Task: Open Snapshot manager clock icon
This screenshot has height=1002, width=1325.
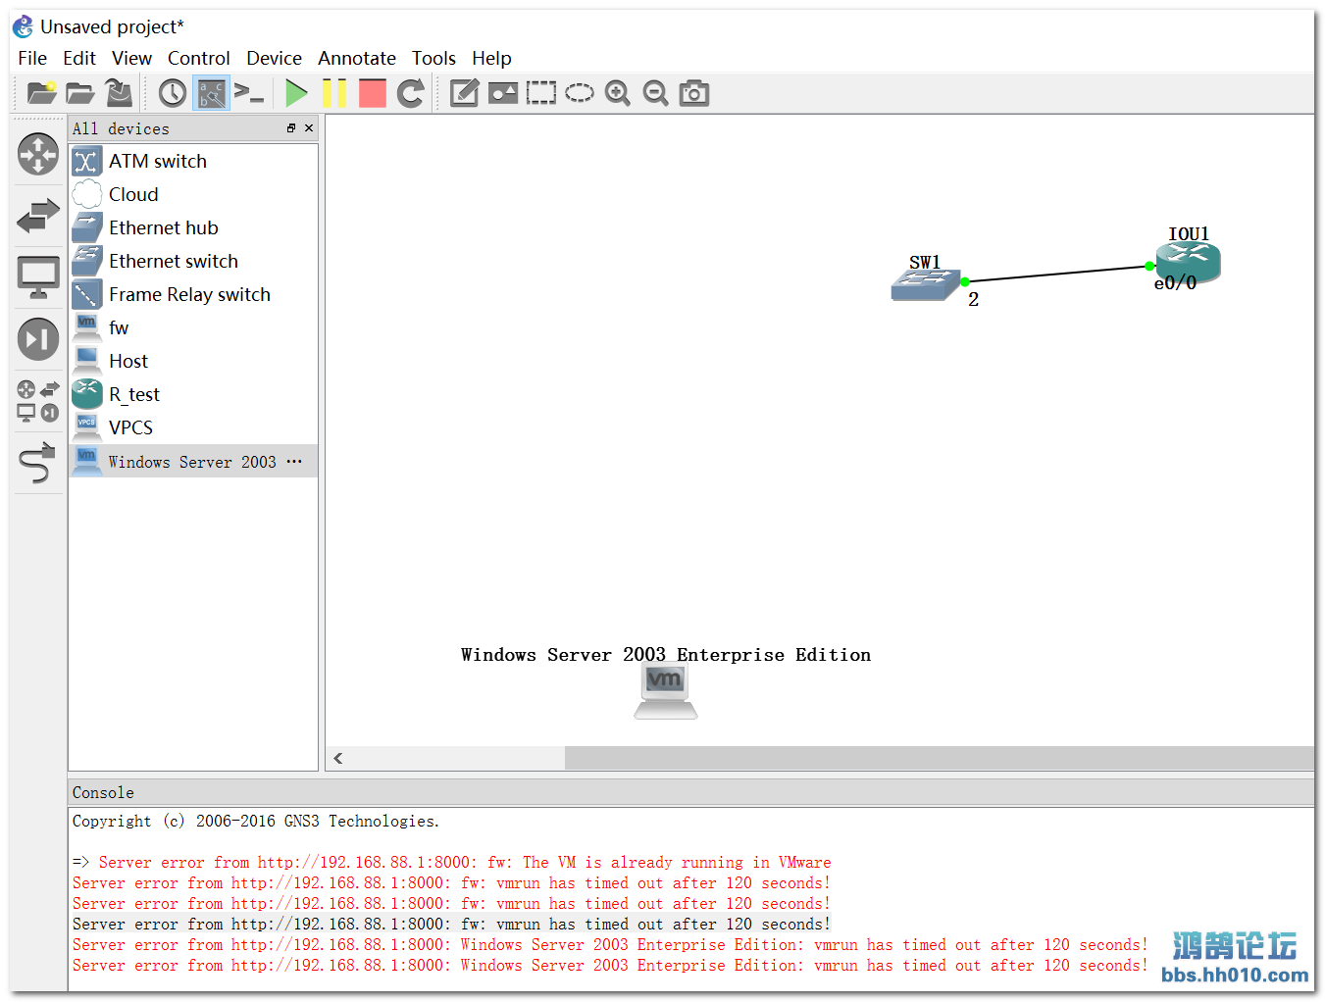Action: (173, 93)
